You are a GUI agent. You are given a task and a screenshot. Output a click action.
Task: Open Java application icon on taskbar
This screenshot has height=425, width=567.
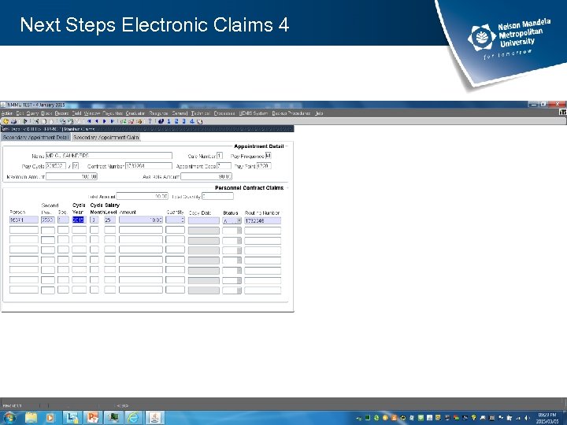point(155,418)
